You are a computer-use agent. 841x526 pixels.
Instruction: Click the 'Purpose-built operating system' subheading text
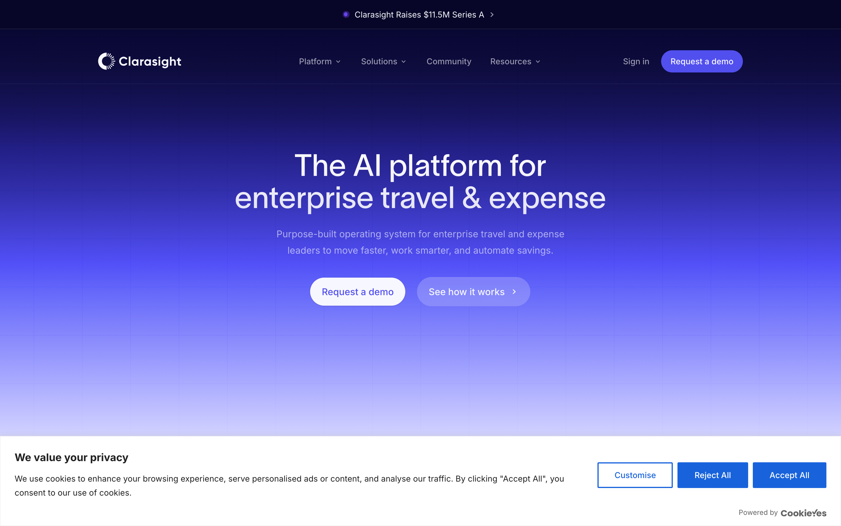[x=420, y=242]
